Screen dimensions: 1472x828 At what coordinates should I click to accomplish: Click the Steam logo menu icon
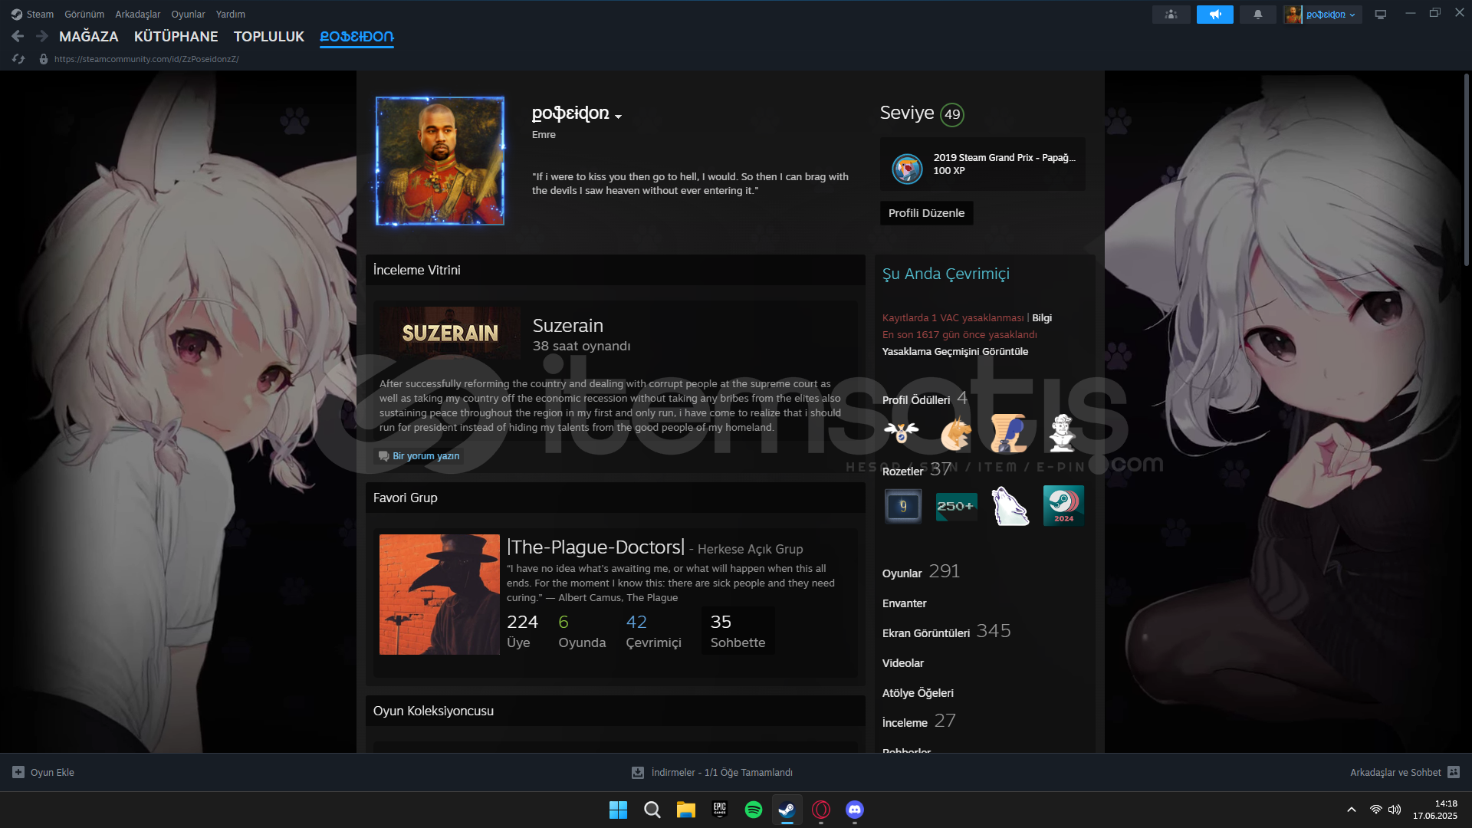16,14
